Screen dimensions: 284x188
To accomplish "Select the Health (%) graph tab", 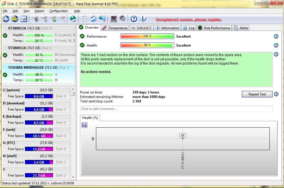I will 90,118.
